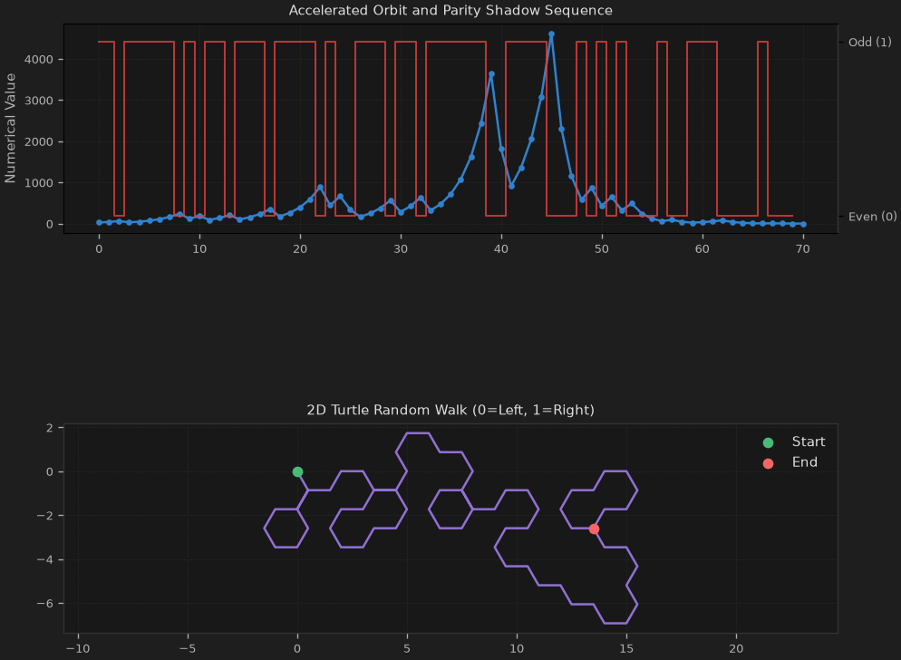Select the 70 tick on the orbit chart x-axis
901x660 pixels.
[x=803, y=249]
